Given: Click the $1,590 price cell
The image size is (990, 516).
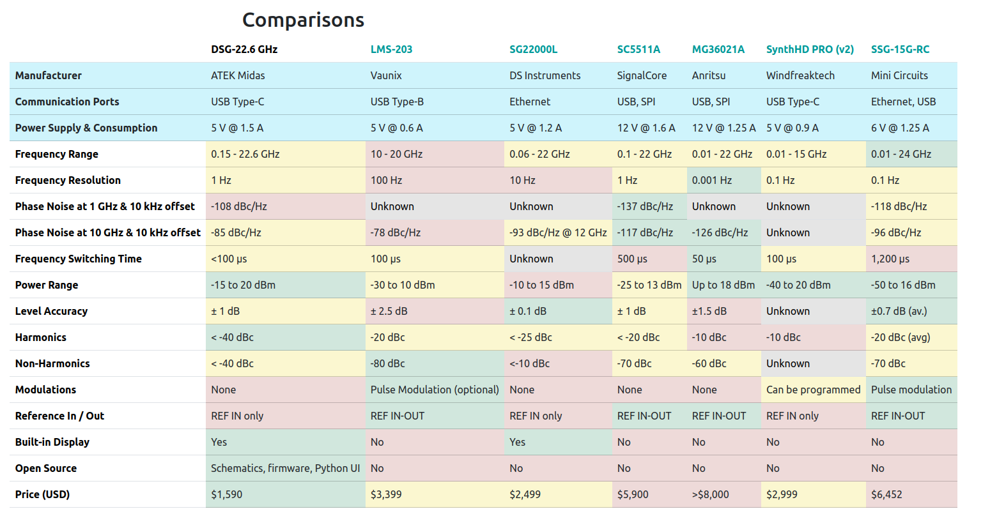Looking at the screenshot, I should coord(227,494).
